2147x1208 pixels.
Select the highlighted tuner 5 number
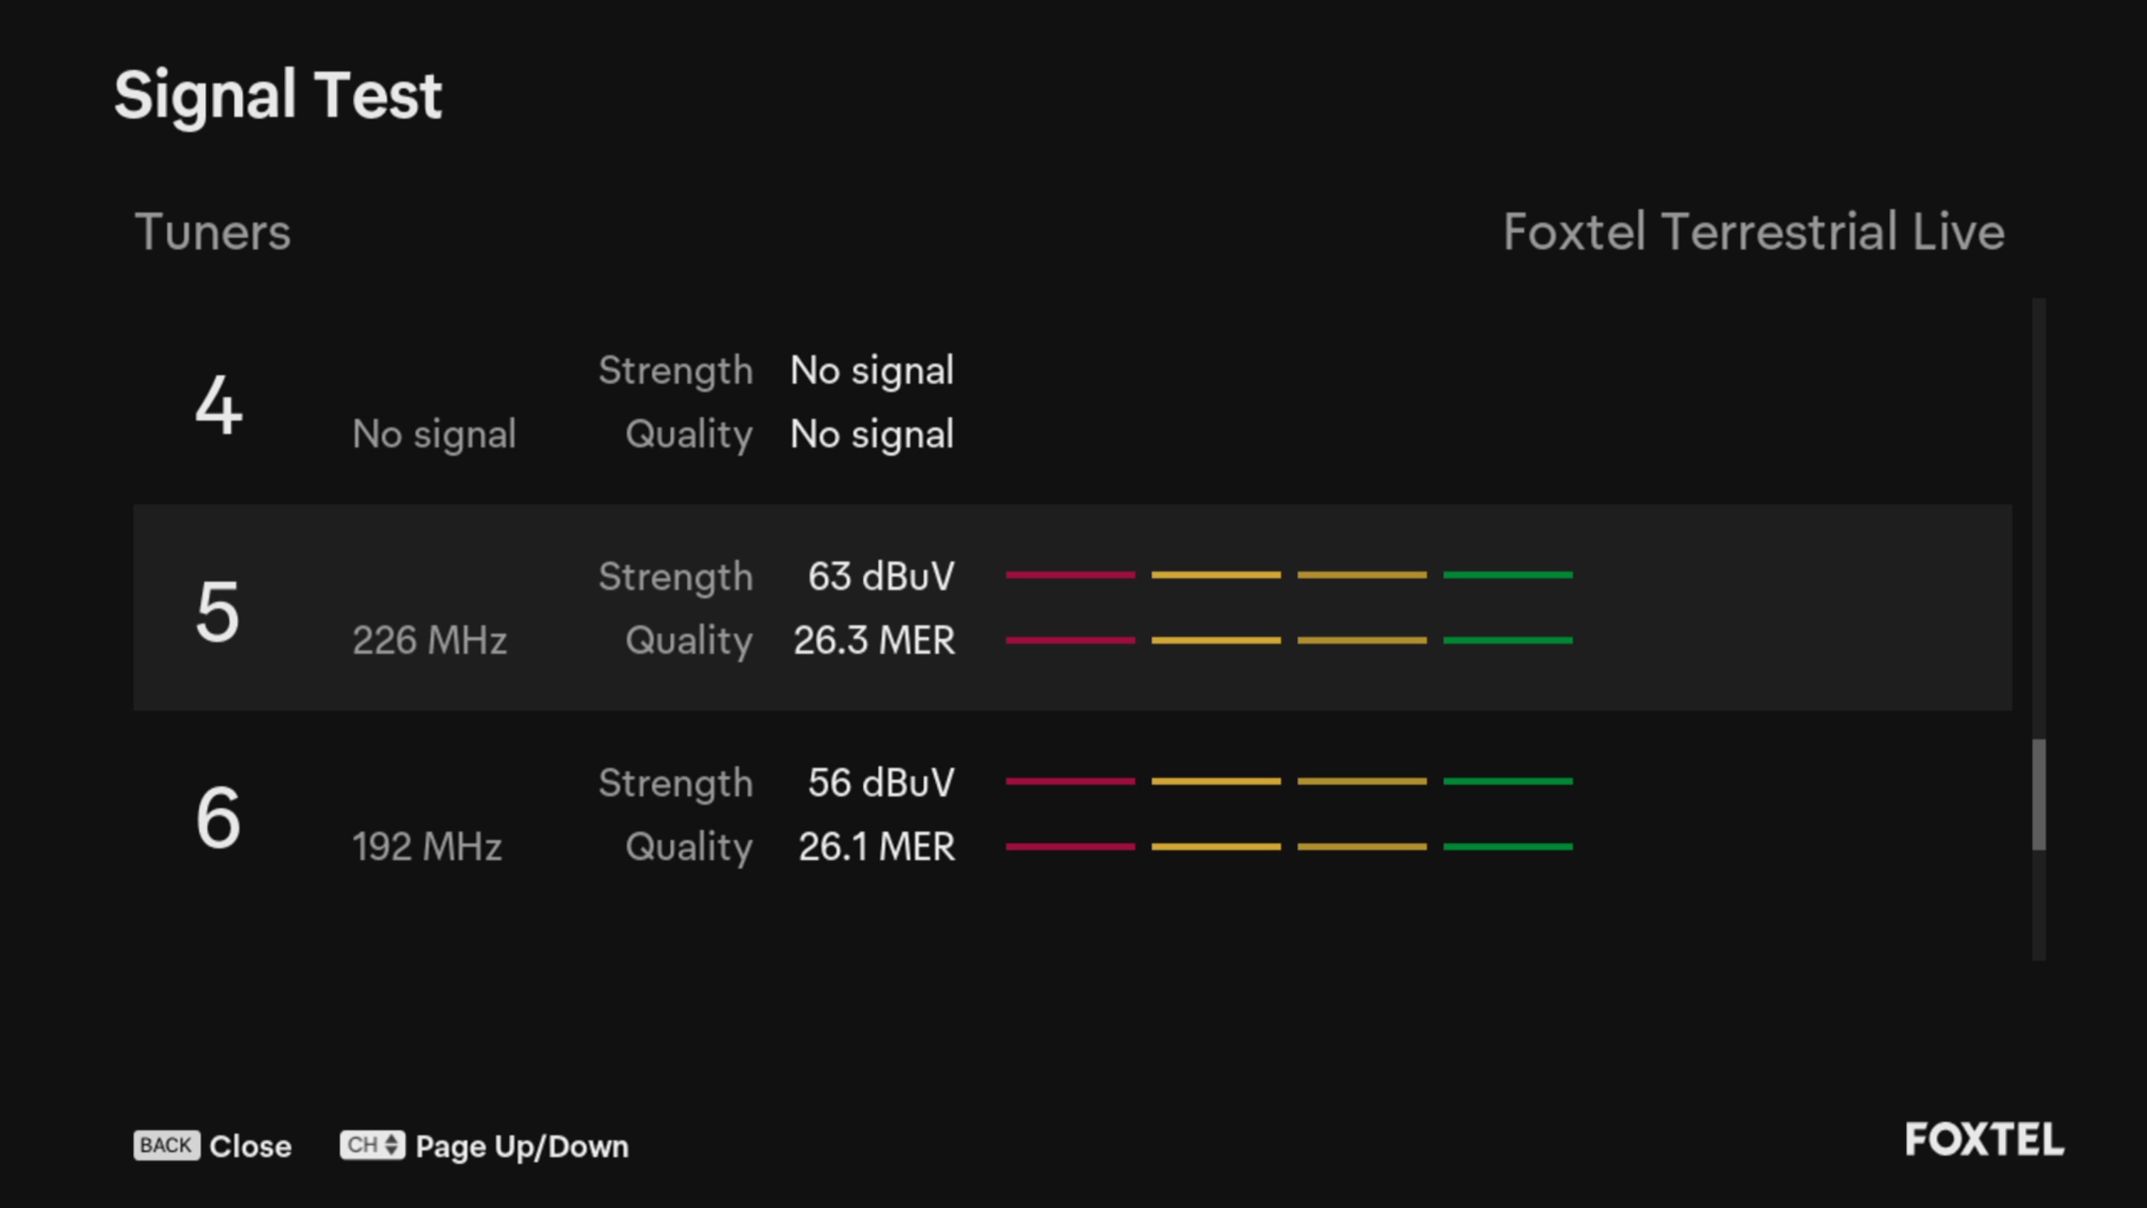coord(217,611)
